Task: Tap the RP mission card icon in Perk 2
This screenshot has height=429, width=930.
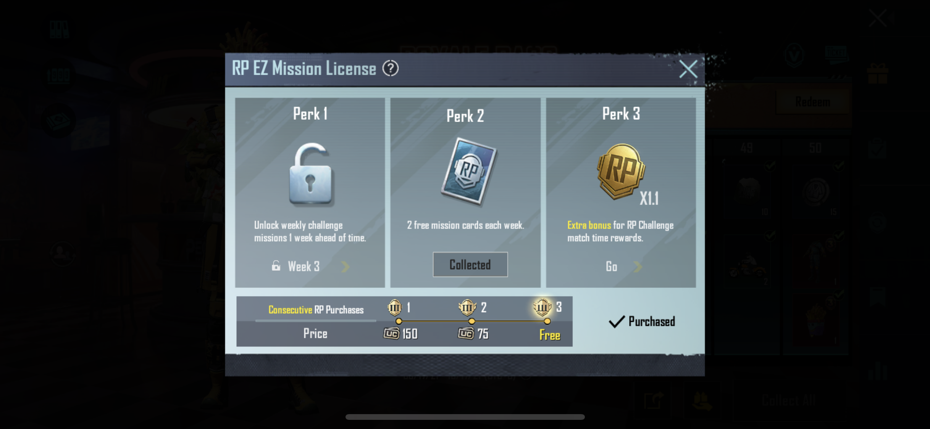Action: (x=469, y=172)
